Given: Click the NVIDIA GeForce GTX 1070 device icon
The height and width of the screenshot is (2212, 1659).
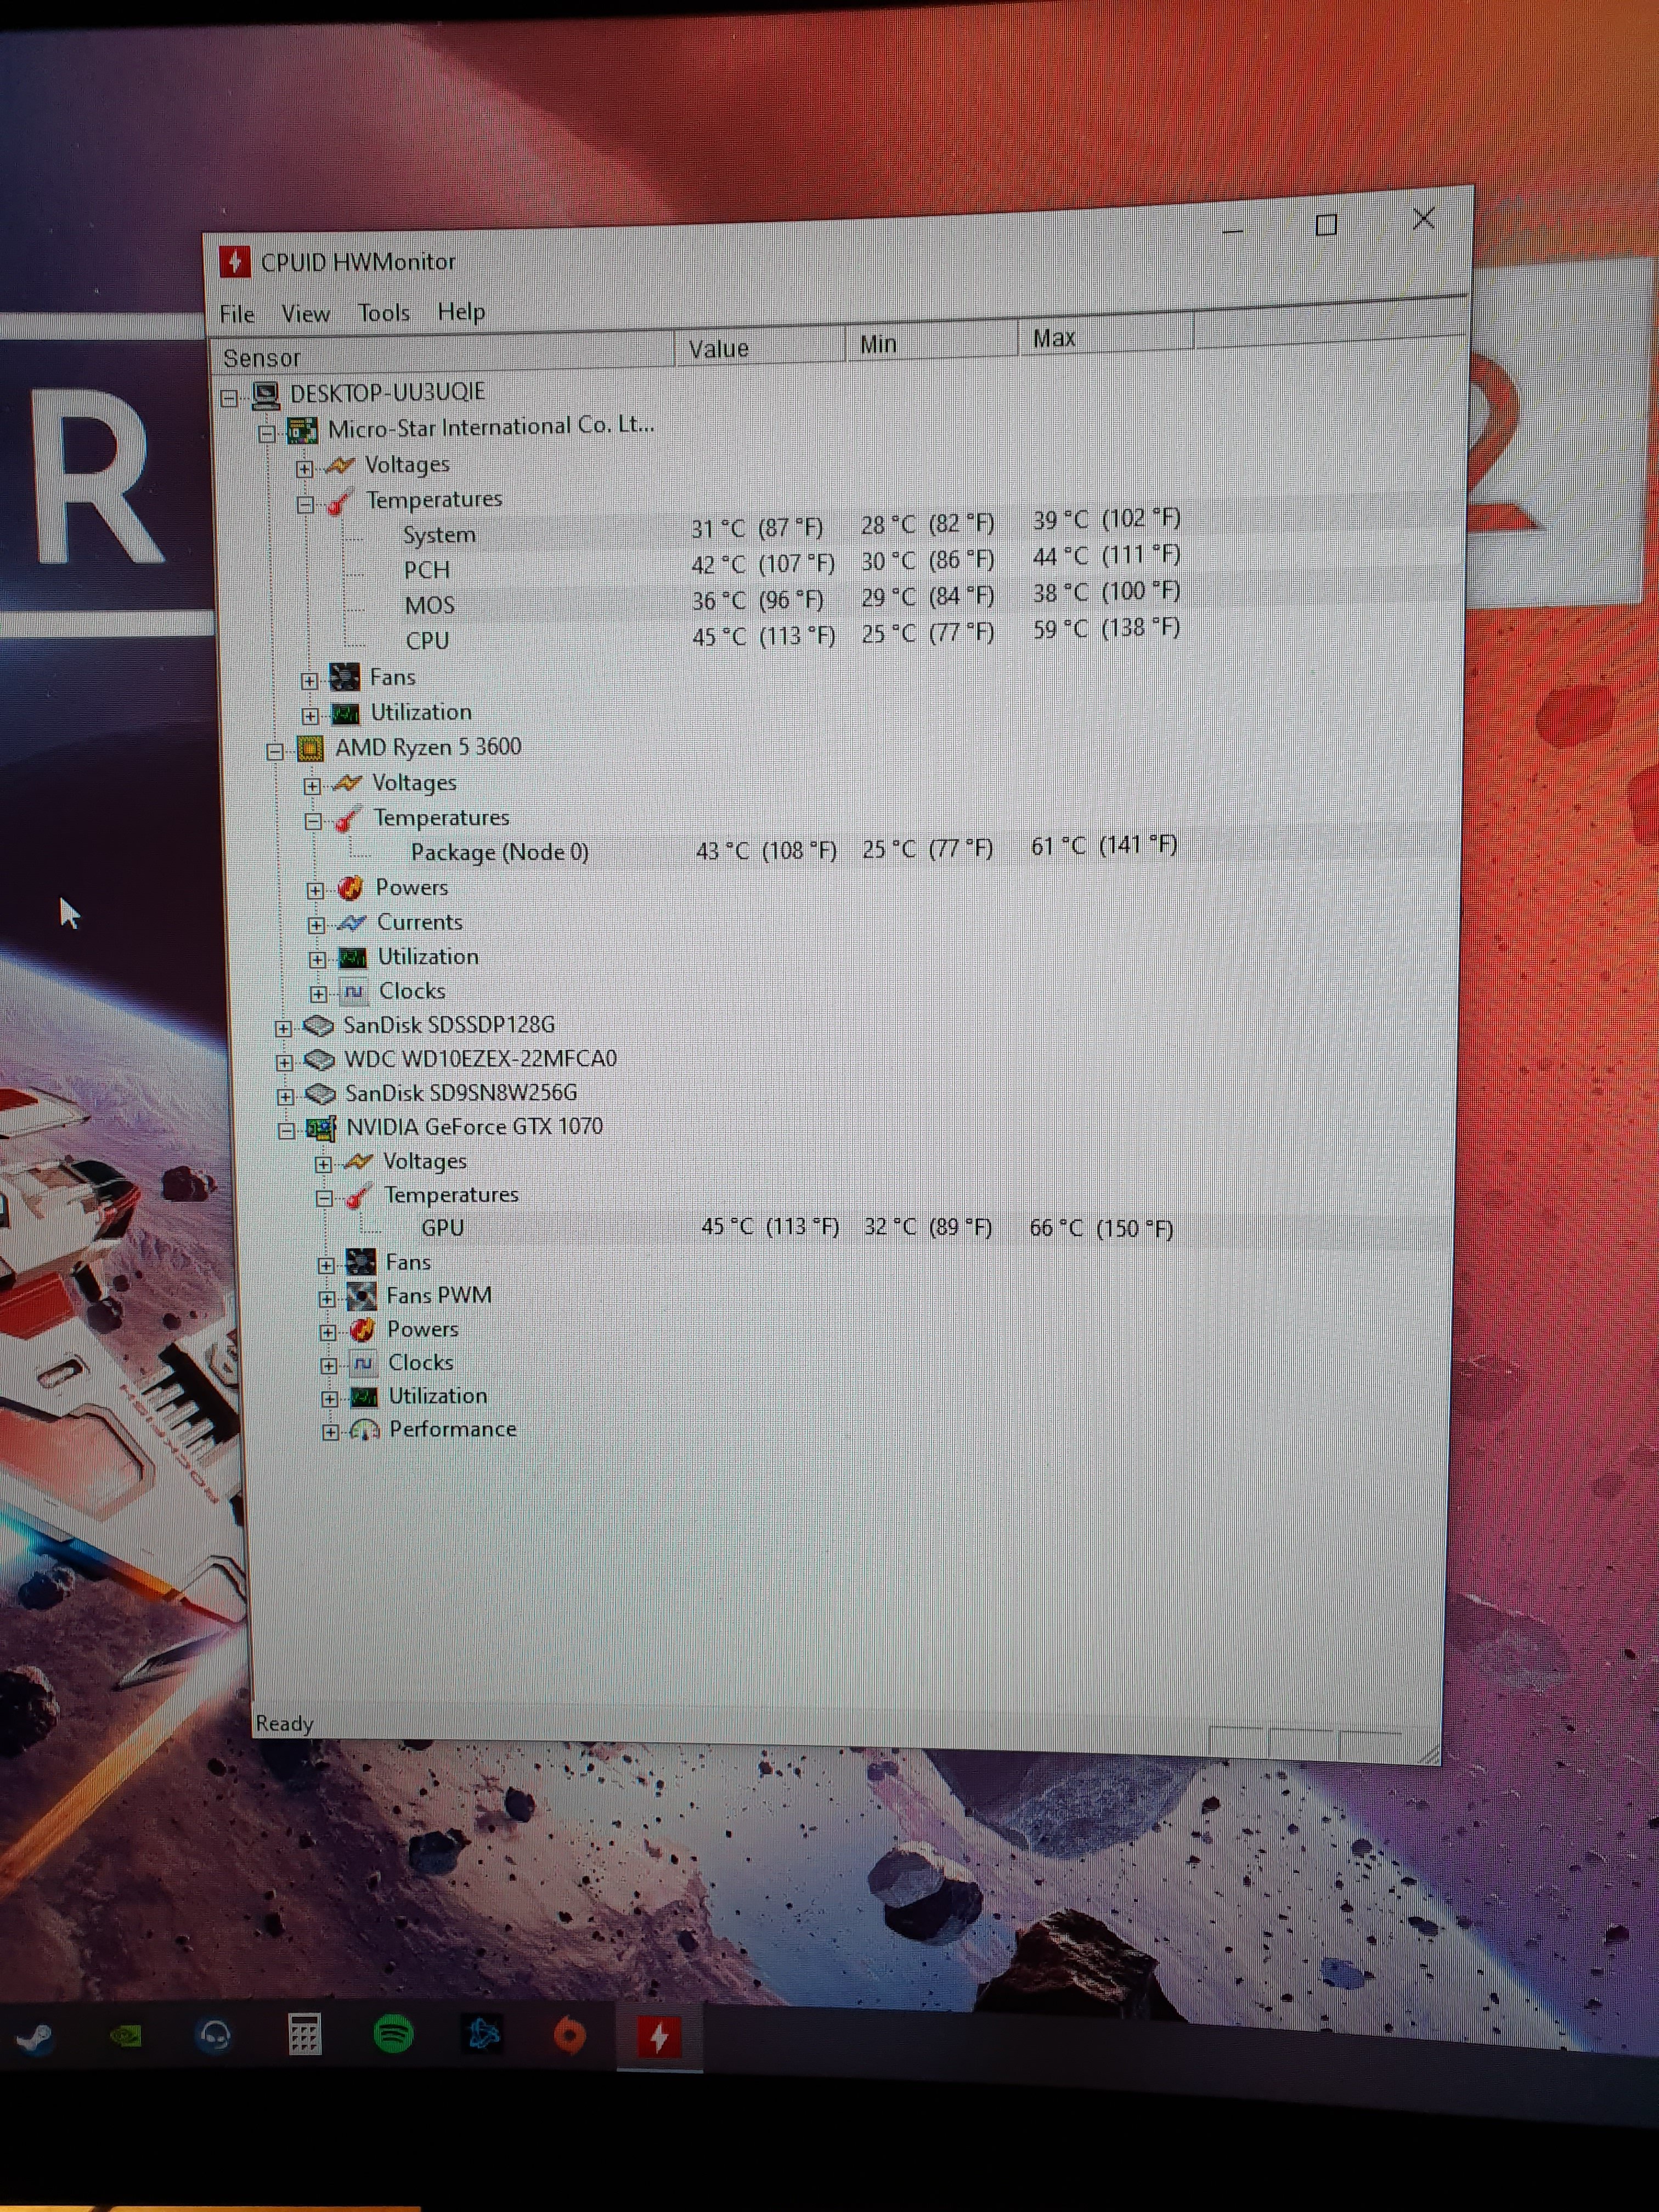Looking at the screenshot, I should (321, 1129).
